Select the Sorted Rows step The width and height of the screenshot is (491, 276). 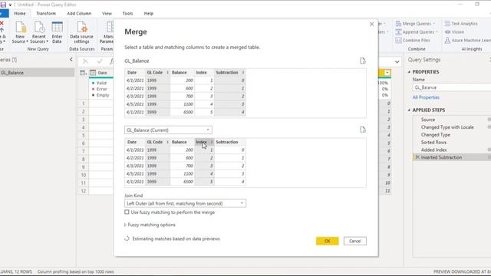[x=433, y=142]
